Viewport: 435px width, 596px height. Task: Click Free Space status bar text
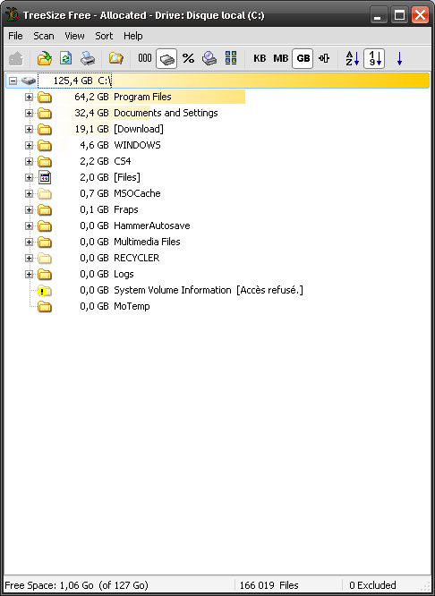pos(76,585)
